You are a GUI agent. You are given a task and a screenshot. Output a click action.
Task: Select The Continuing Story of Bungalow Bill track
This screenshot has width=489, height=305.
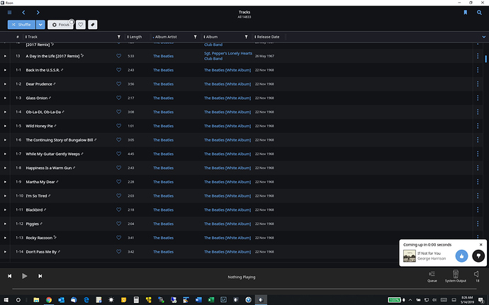pos(60,140)
